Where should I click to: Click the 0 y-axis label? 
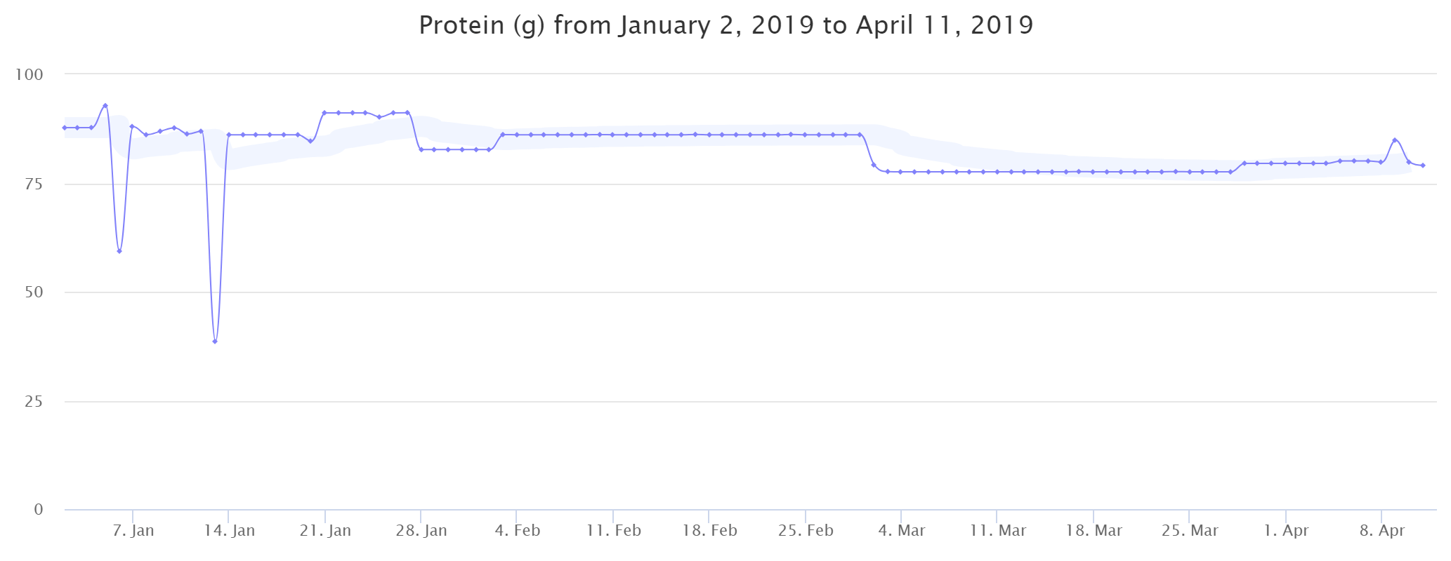(x=38, y=510)
